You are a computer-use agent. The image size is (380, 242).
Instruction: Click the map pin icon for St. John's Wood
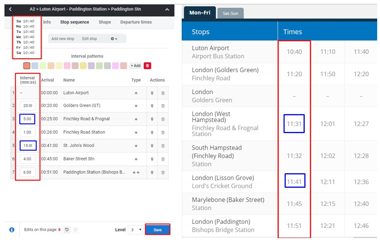point(152,146)
